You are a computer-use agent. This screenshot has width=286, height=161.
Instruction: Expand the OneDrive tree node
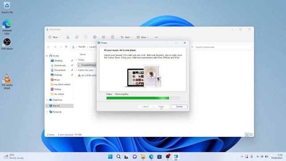point(47,100)
